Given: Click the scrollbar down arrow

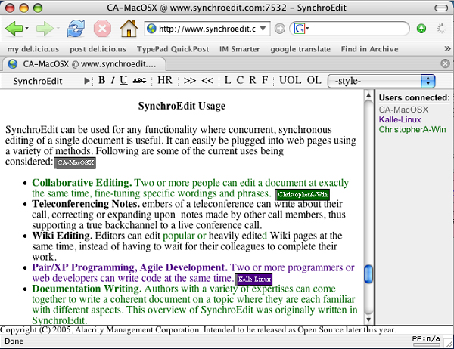Looking at the screenshot, I should 368,320.
